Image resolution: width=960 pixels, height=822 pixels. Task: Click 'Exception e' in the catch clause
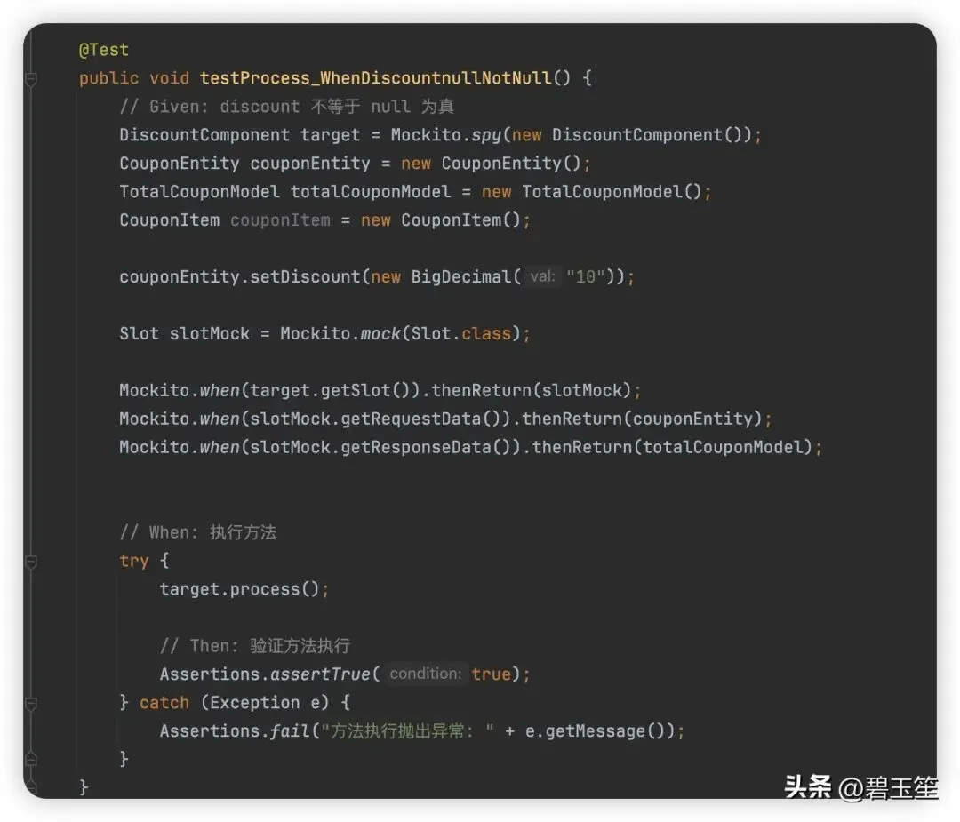point(265,703)
